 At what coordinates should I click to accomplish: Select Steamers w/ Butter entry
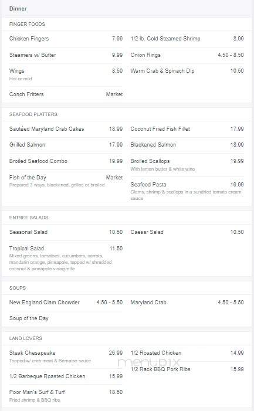point(66,55)
